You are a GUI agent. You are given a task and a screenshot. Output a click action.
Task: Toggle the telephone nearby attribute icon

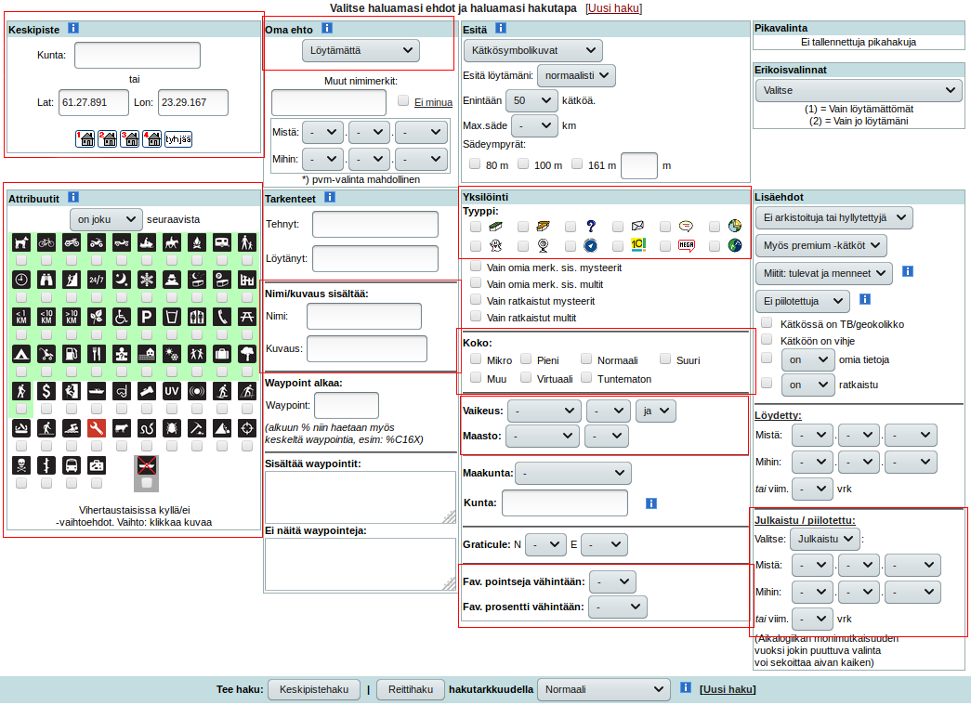[222, 317]
